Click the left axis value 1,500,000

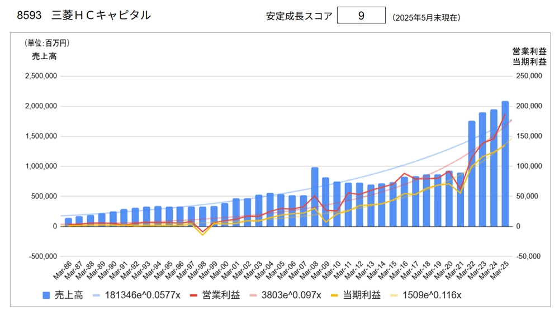[41, 136]
